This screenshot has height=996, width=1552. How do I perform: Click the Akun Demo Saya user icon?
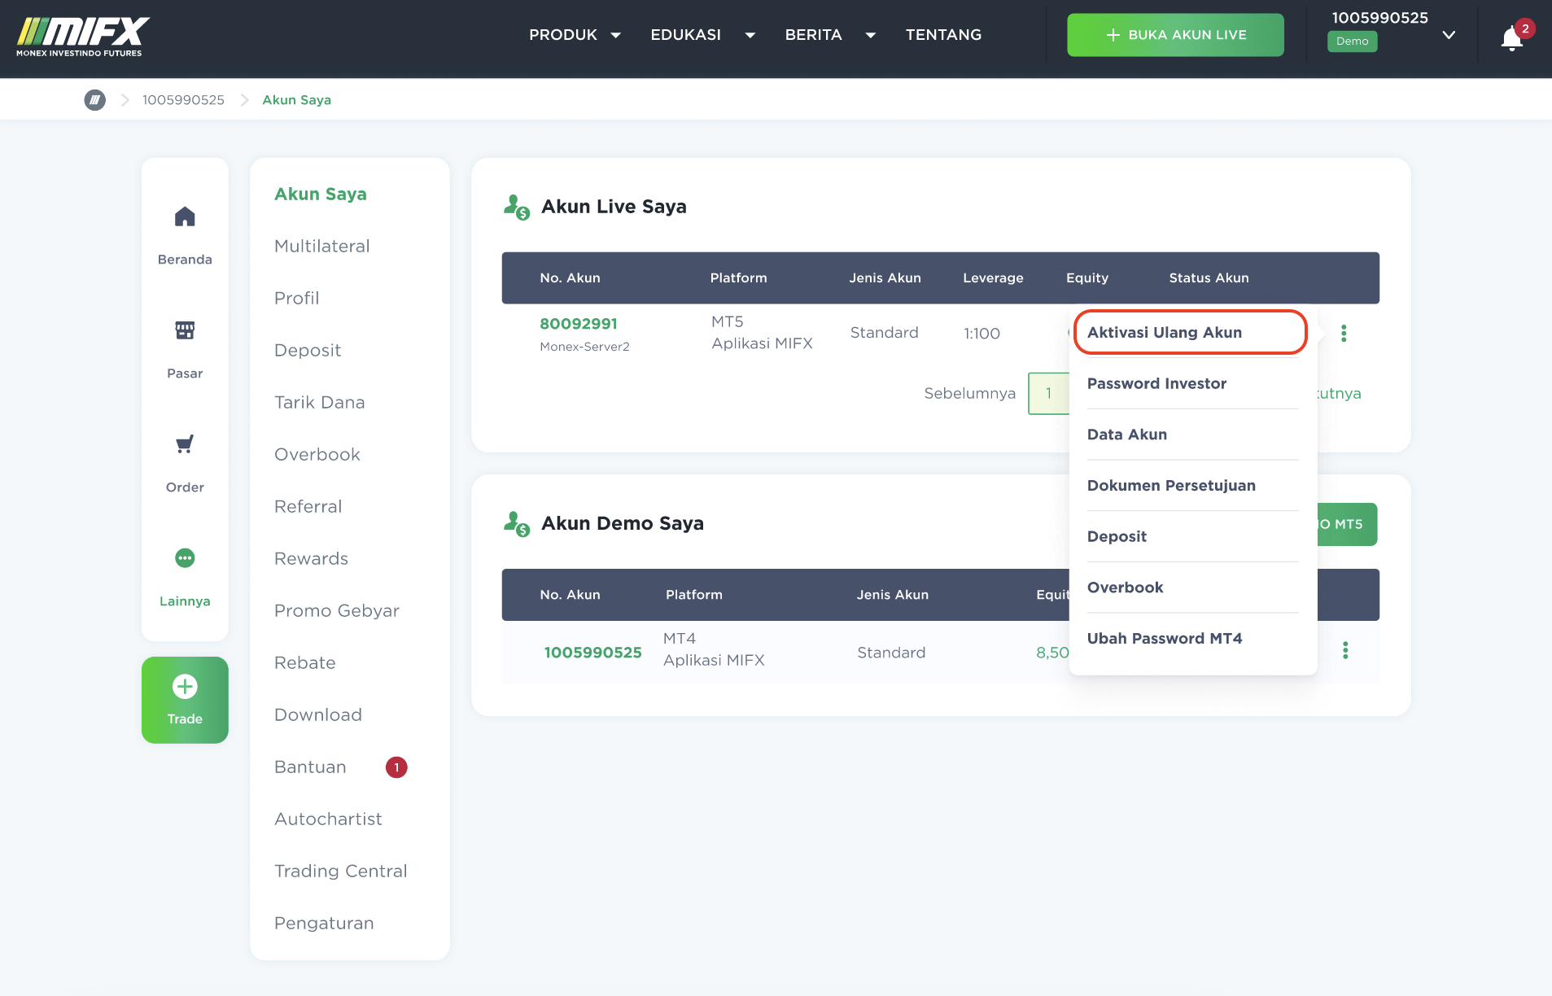click(516, 523)
